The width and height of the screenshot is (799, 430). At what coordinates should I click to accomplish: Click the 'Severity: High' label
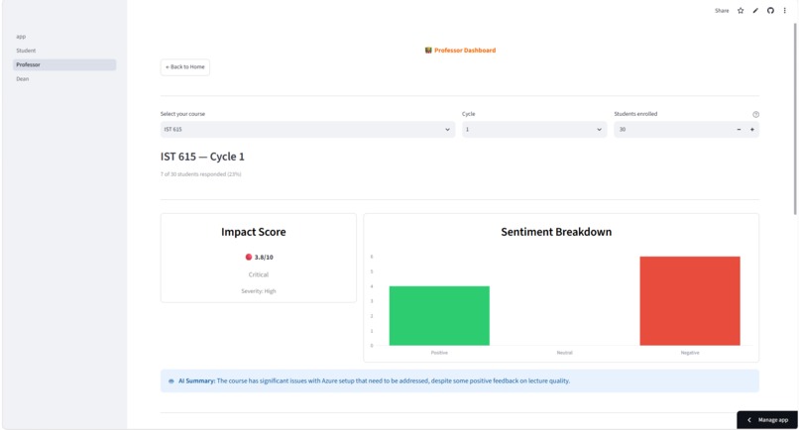(259, 291)
